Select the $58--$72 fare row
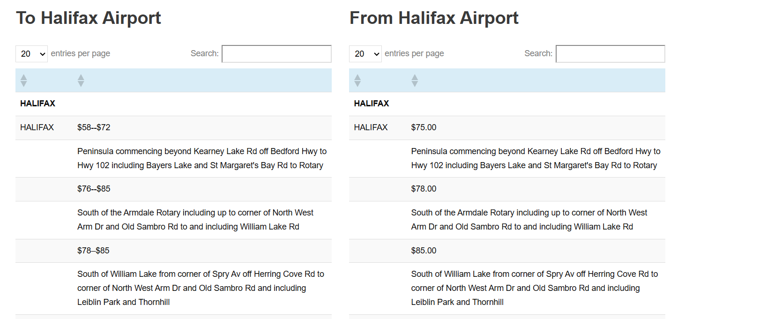Screen dimensions: 767x319 click(x=94, y=127)
